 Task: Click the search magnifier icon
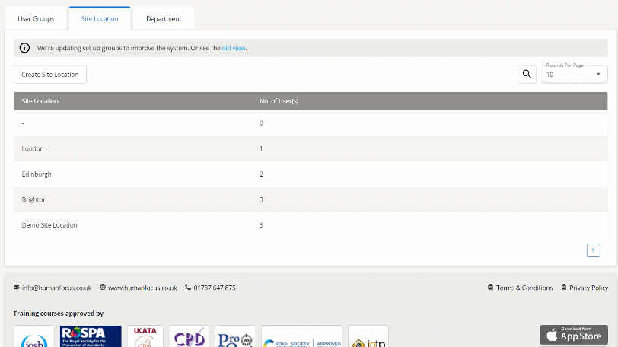(527, 75)
